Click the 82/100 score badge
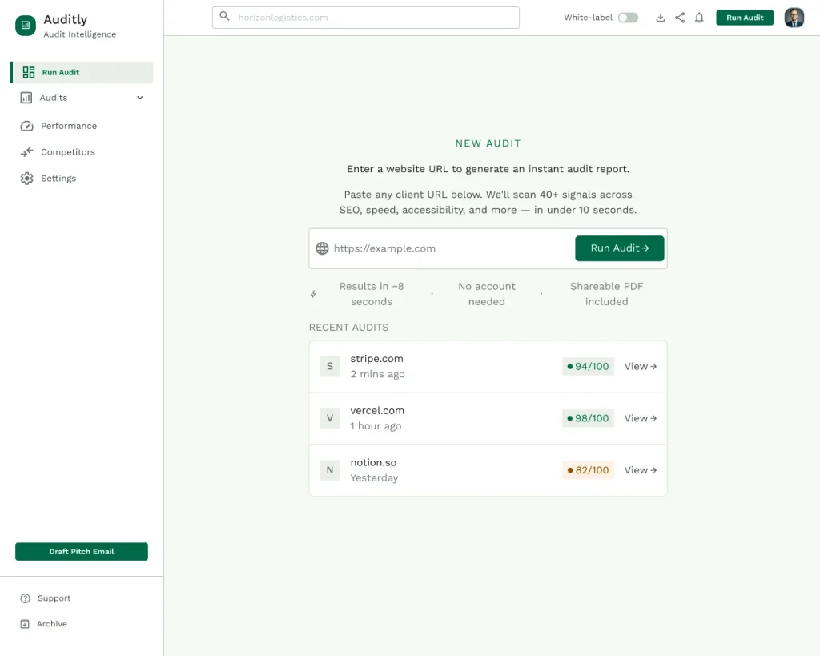This screenshot has height=656, width=820. 588,469
